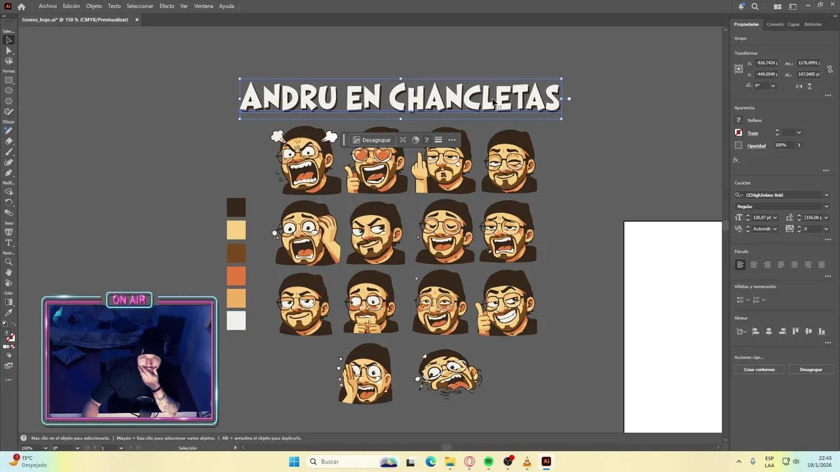
Task: Open Microsoft Edge from the taskbar
Action: pos(430,462)
